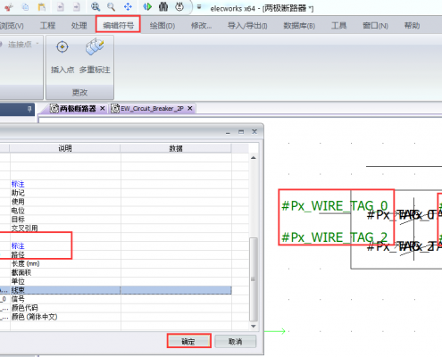Screen dimensions: 442x357
Task: Switch to the 编辑符号 ribbon tab
Action: (x=118, y=25)
